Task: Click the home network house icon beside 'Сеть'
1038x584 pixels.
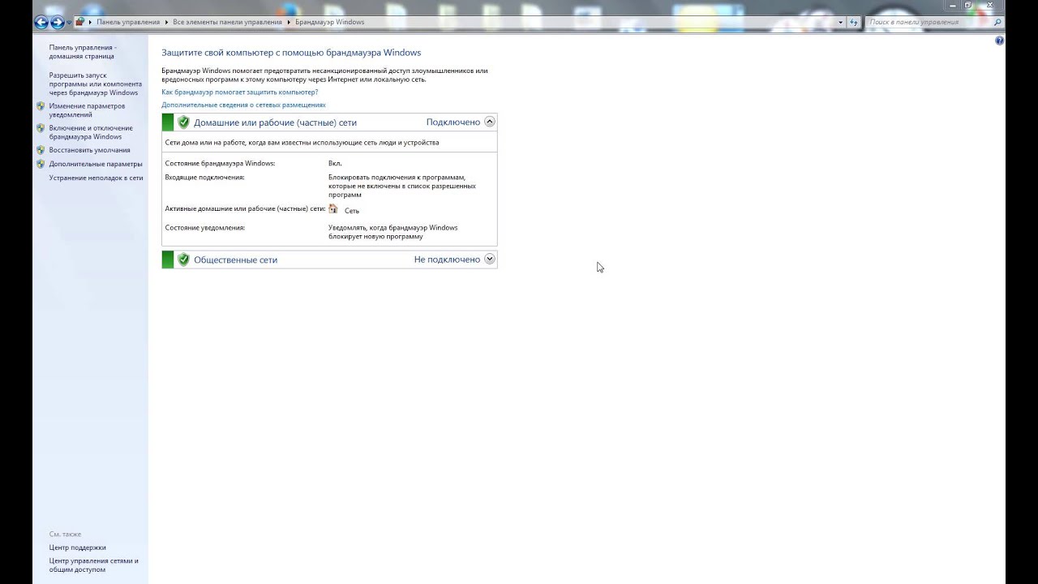Action: pyautogui.click(x=333, y=209)
